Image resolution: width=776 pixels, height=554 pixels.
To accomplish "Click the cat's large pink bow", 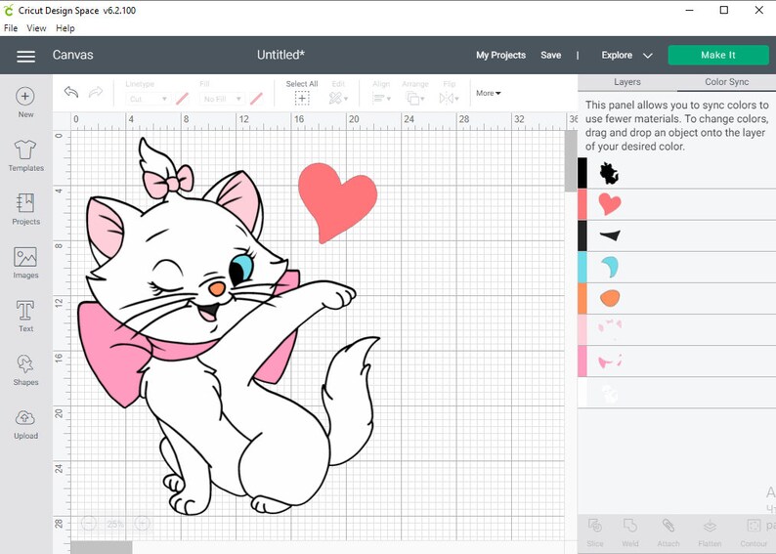I will [x=109, y=353].
